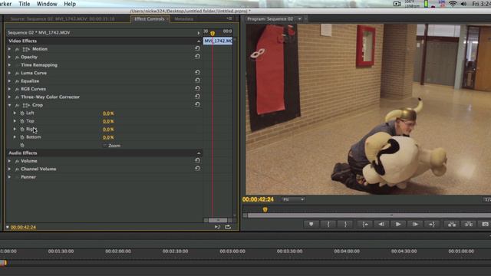This screenshot has height=276, width=491.
Task: Play the sequence in Program monitor
Action: 398,225
